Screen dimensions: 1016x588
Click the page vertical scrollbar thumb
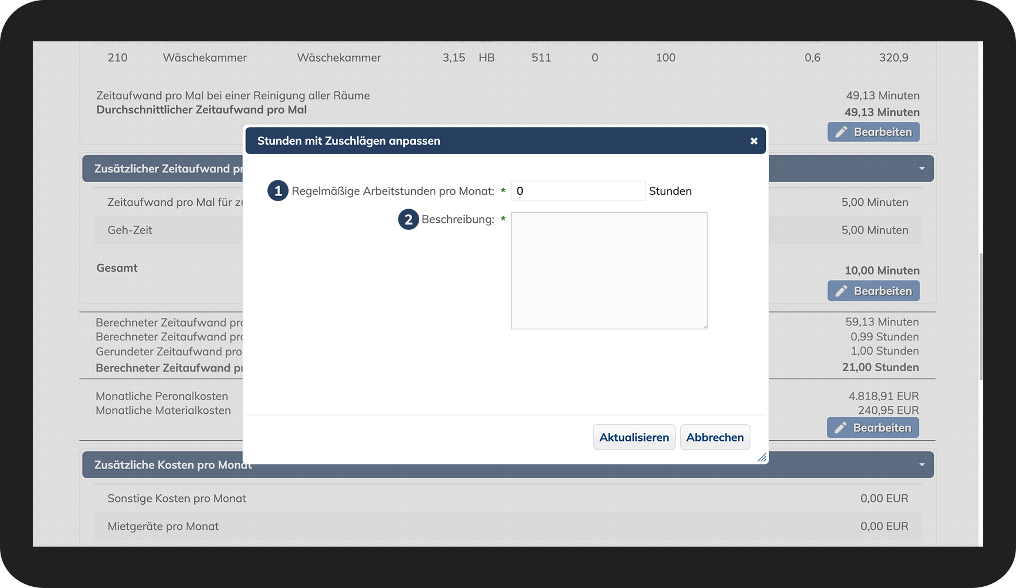[x=981, y=316]
